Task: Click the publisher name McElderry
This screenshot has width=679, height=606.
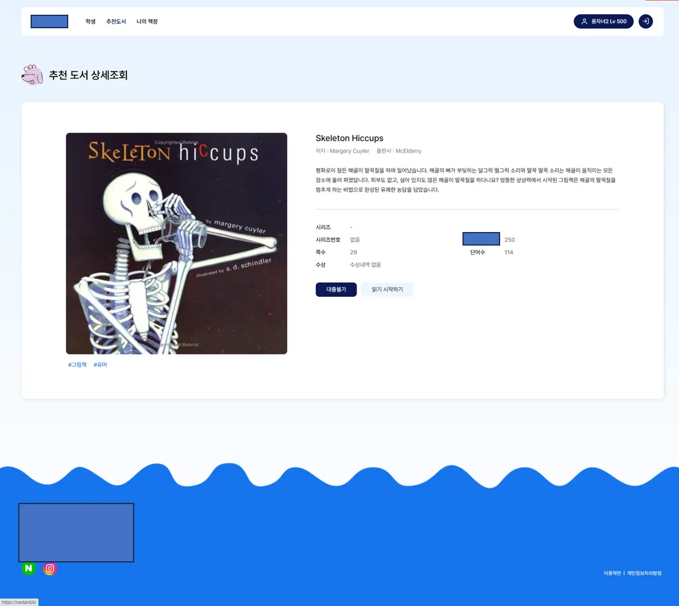Action: (408, 151)
